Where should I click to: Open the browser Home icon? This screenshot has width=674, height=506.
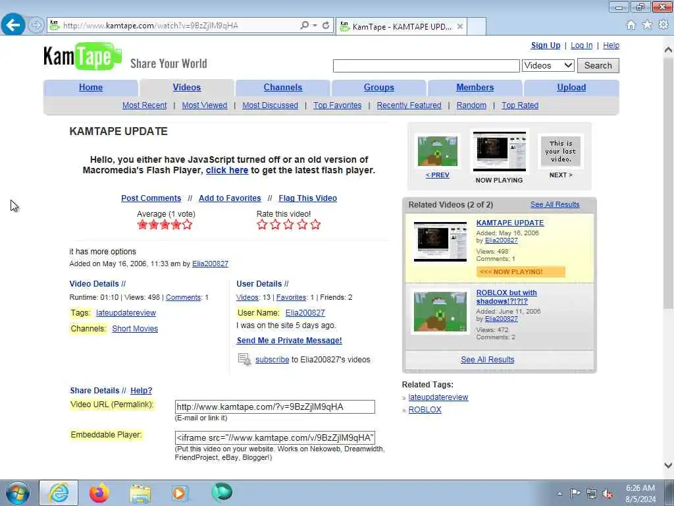[631, 25]
